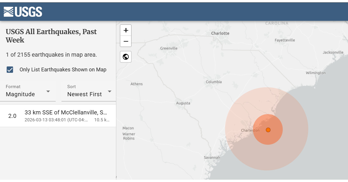Click the Savannah label on the map
Image resolution: width=348 pixels, height=182 pixels.
point(212,157)
